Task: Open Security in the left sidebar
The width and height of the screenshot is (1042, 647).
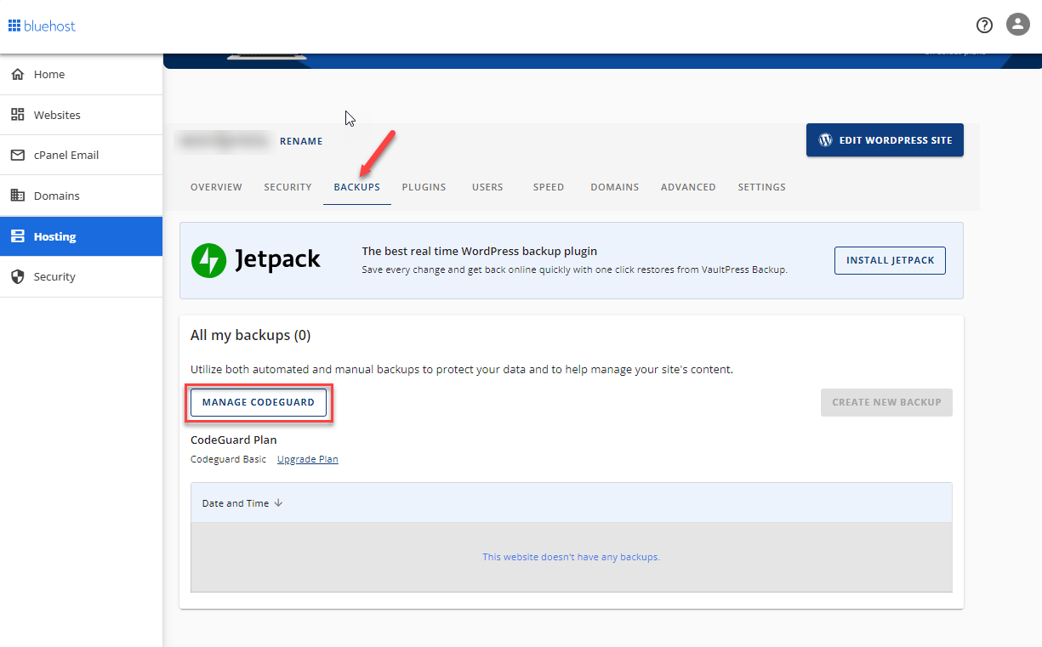Action: pos(81,276)
